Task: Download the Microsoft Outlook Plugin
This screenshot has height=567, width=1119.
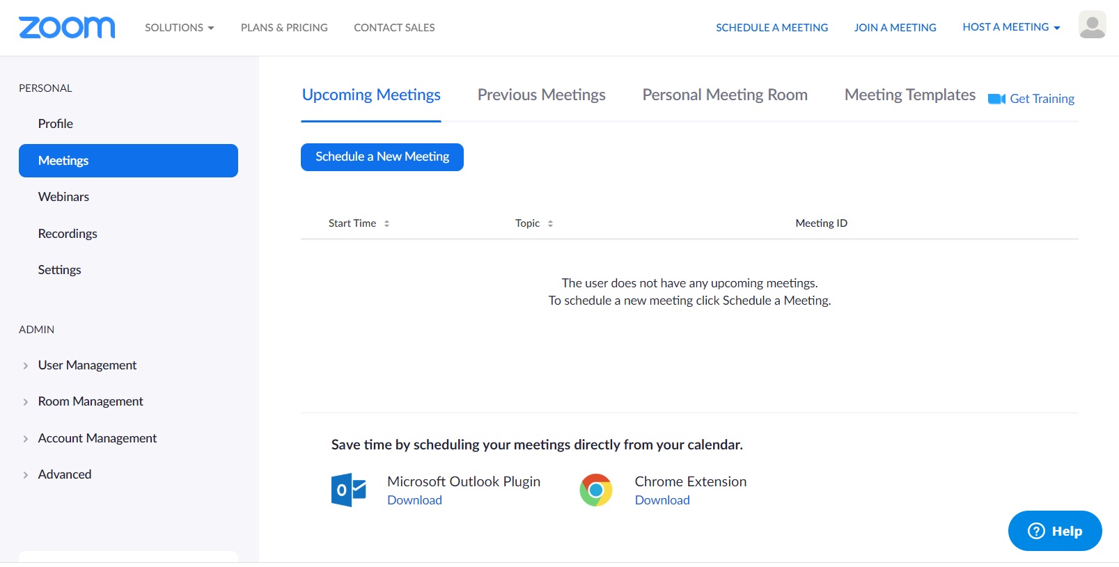Action: [x=414, y=500]
